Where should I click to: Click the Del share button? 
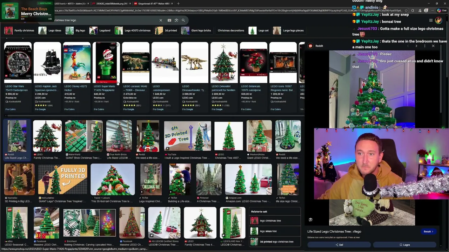(x=339, y=245)
